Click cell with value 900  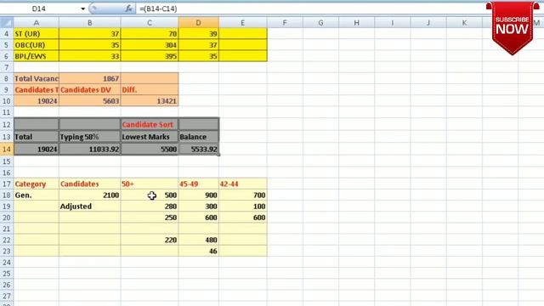coord(198,195)
